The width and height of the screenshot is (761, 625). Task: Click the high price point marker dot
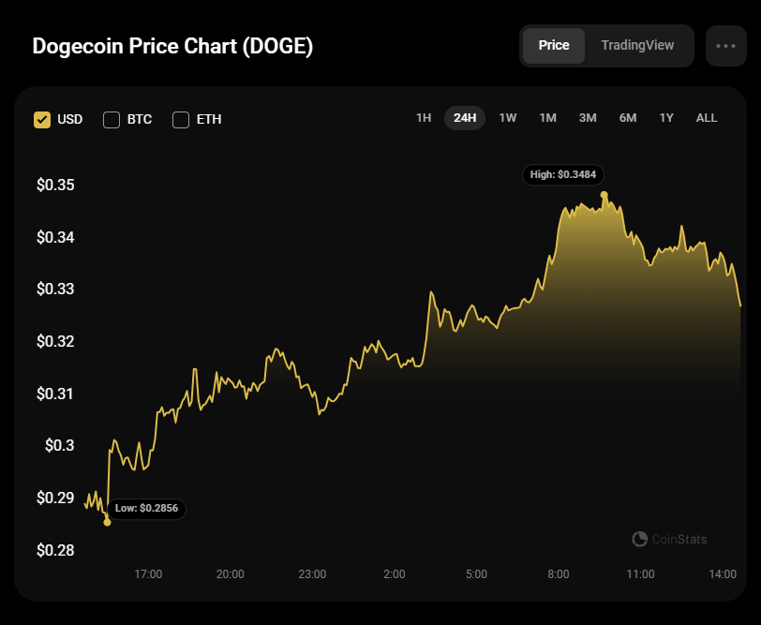tap(604, 195)
